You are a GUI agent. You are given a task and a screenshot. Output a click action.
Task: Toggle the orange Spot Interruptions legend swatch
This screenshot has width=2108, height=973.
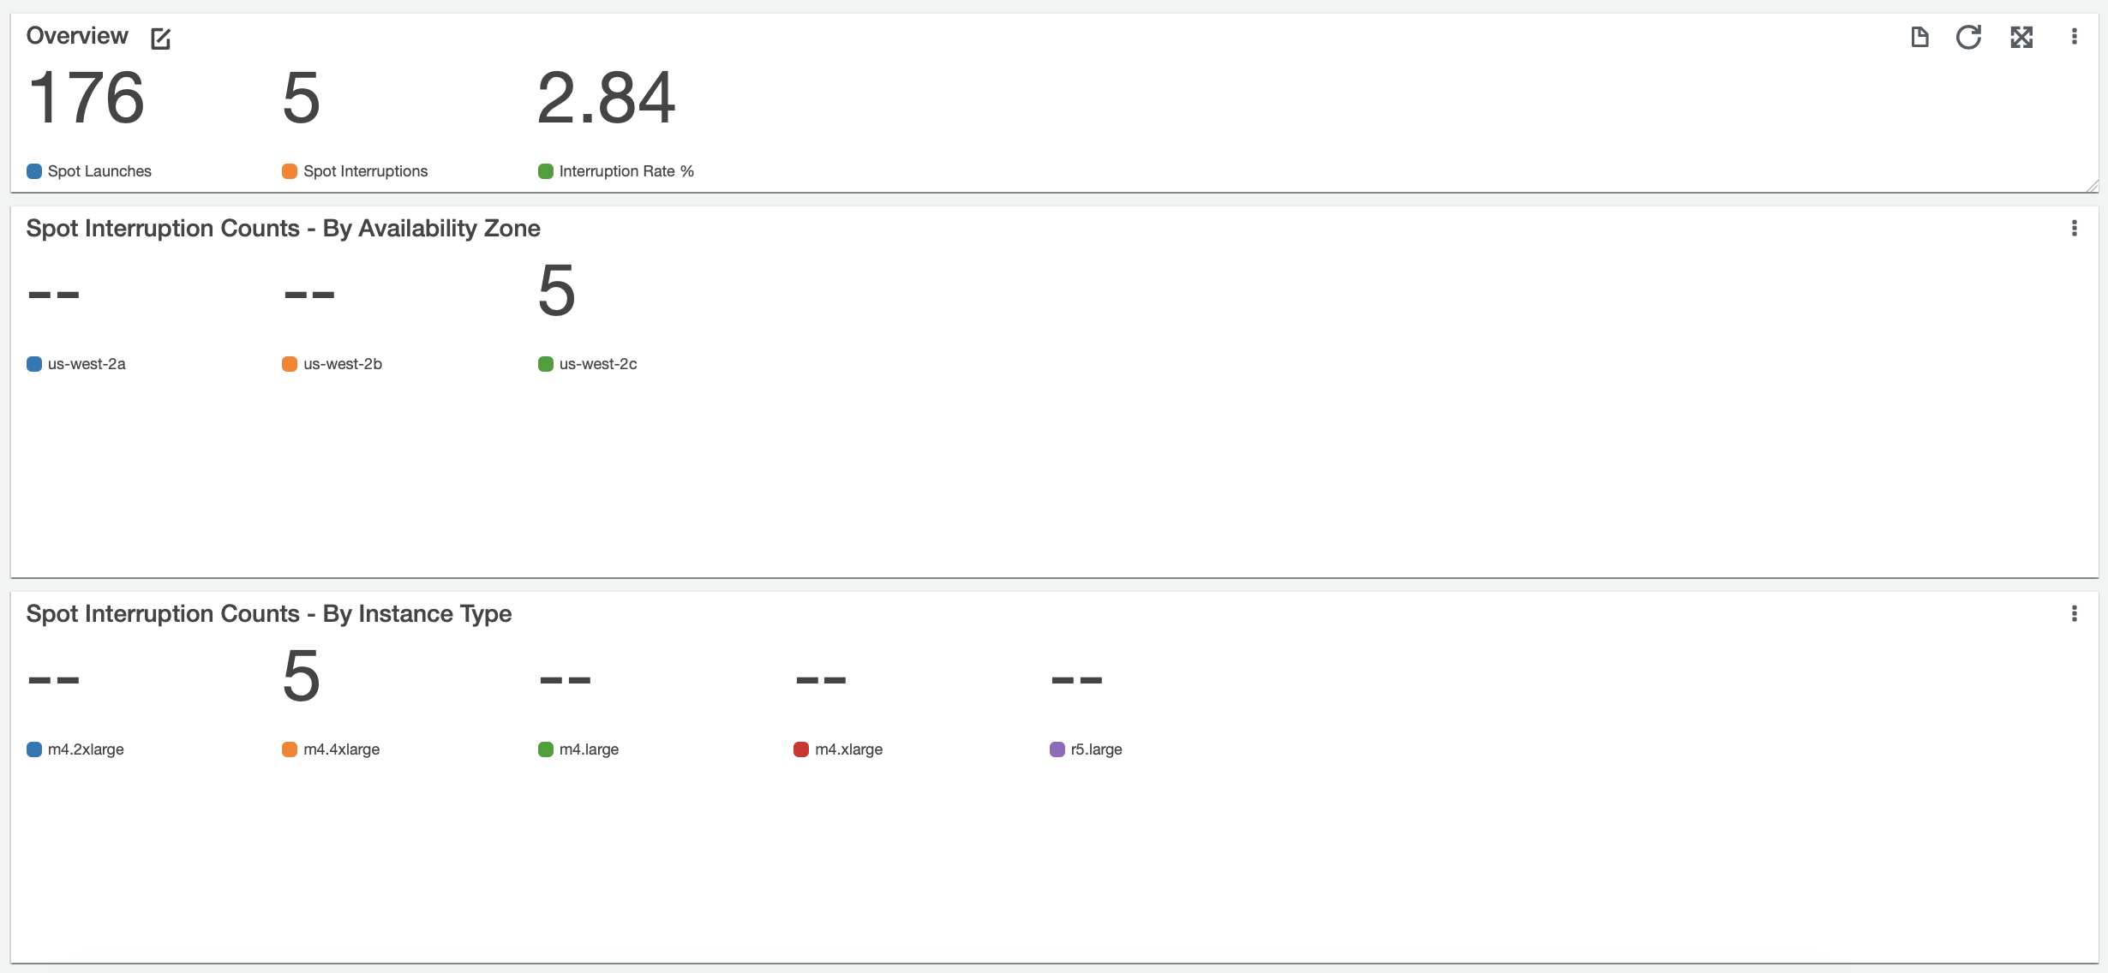290,171
